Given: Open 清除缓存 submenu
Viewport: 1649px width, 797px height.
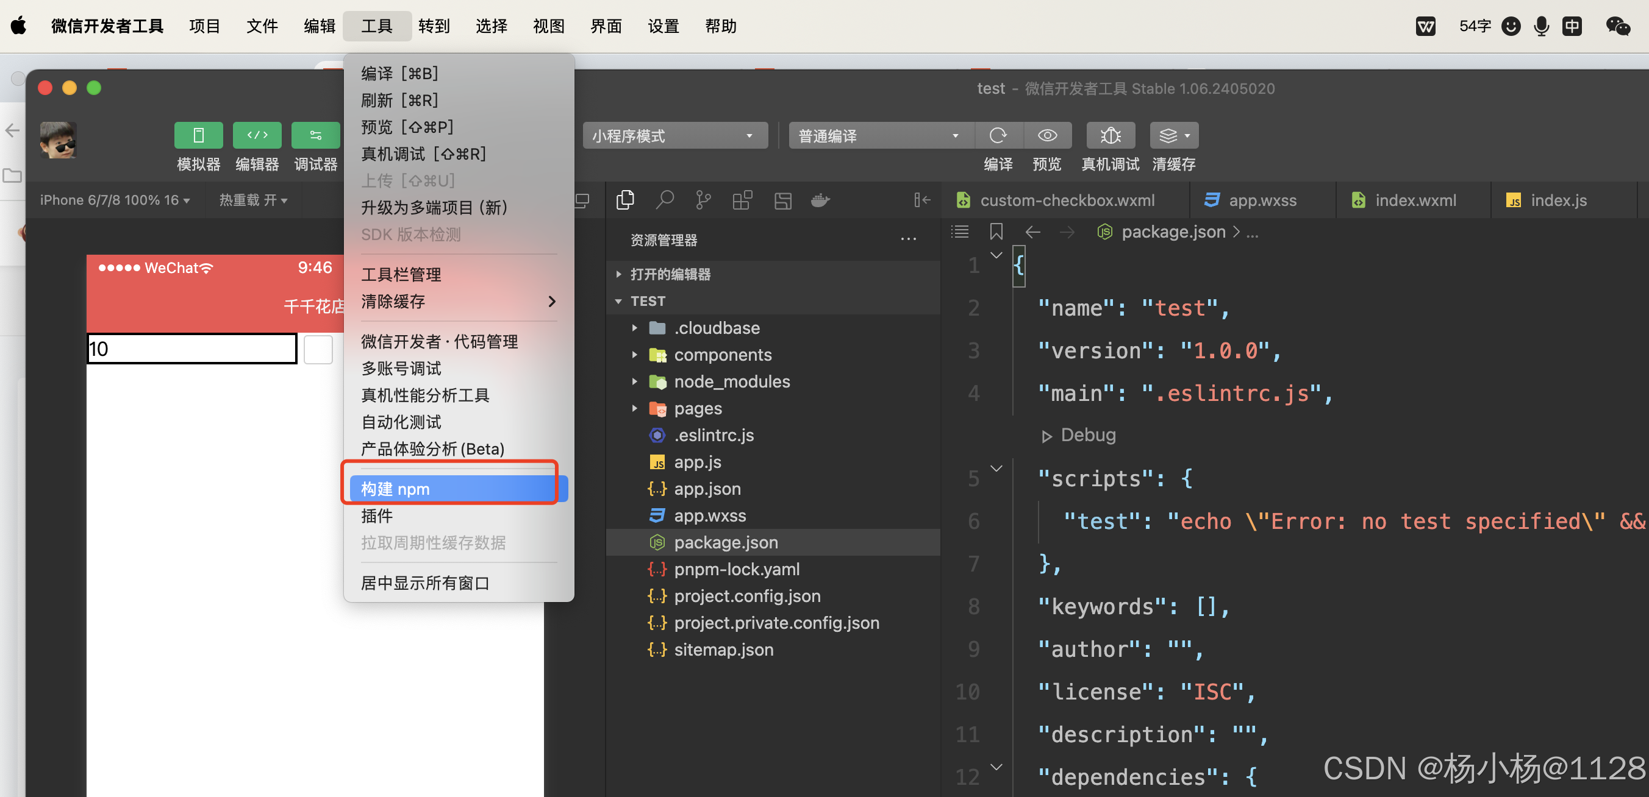Looking at the screenshot, I should 459,301.
